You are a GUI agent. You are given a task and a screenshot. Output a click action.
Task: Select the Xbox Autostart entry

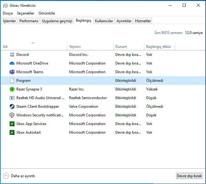[28, 132]
